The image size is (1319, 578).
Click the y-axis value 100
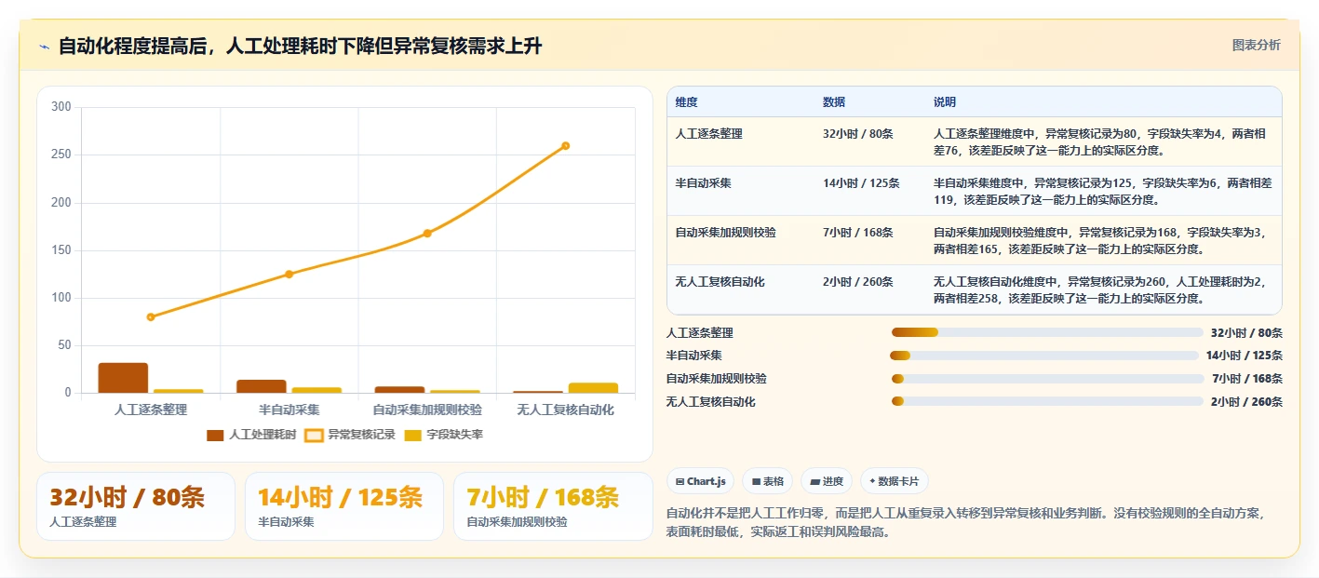[61, 298]
